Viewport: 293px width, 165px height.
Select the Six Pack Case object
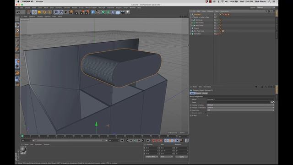click(x=199, y=31)
